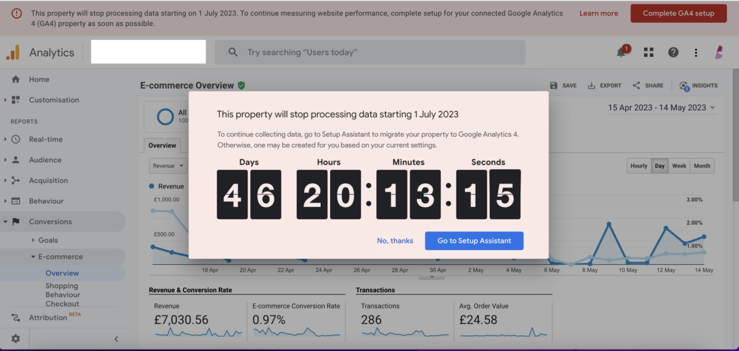The image size is (739, 351).
Task: Click the Revenue £7,030.56 value
Action: [181, 320]
